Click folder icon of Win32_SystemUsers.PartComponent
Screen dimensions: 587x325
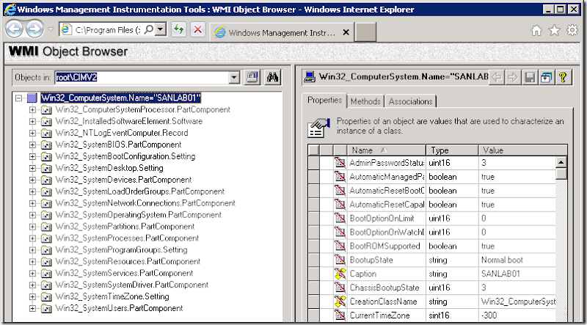click(x=46, y=309)
